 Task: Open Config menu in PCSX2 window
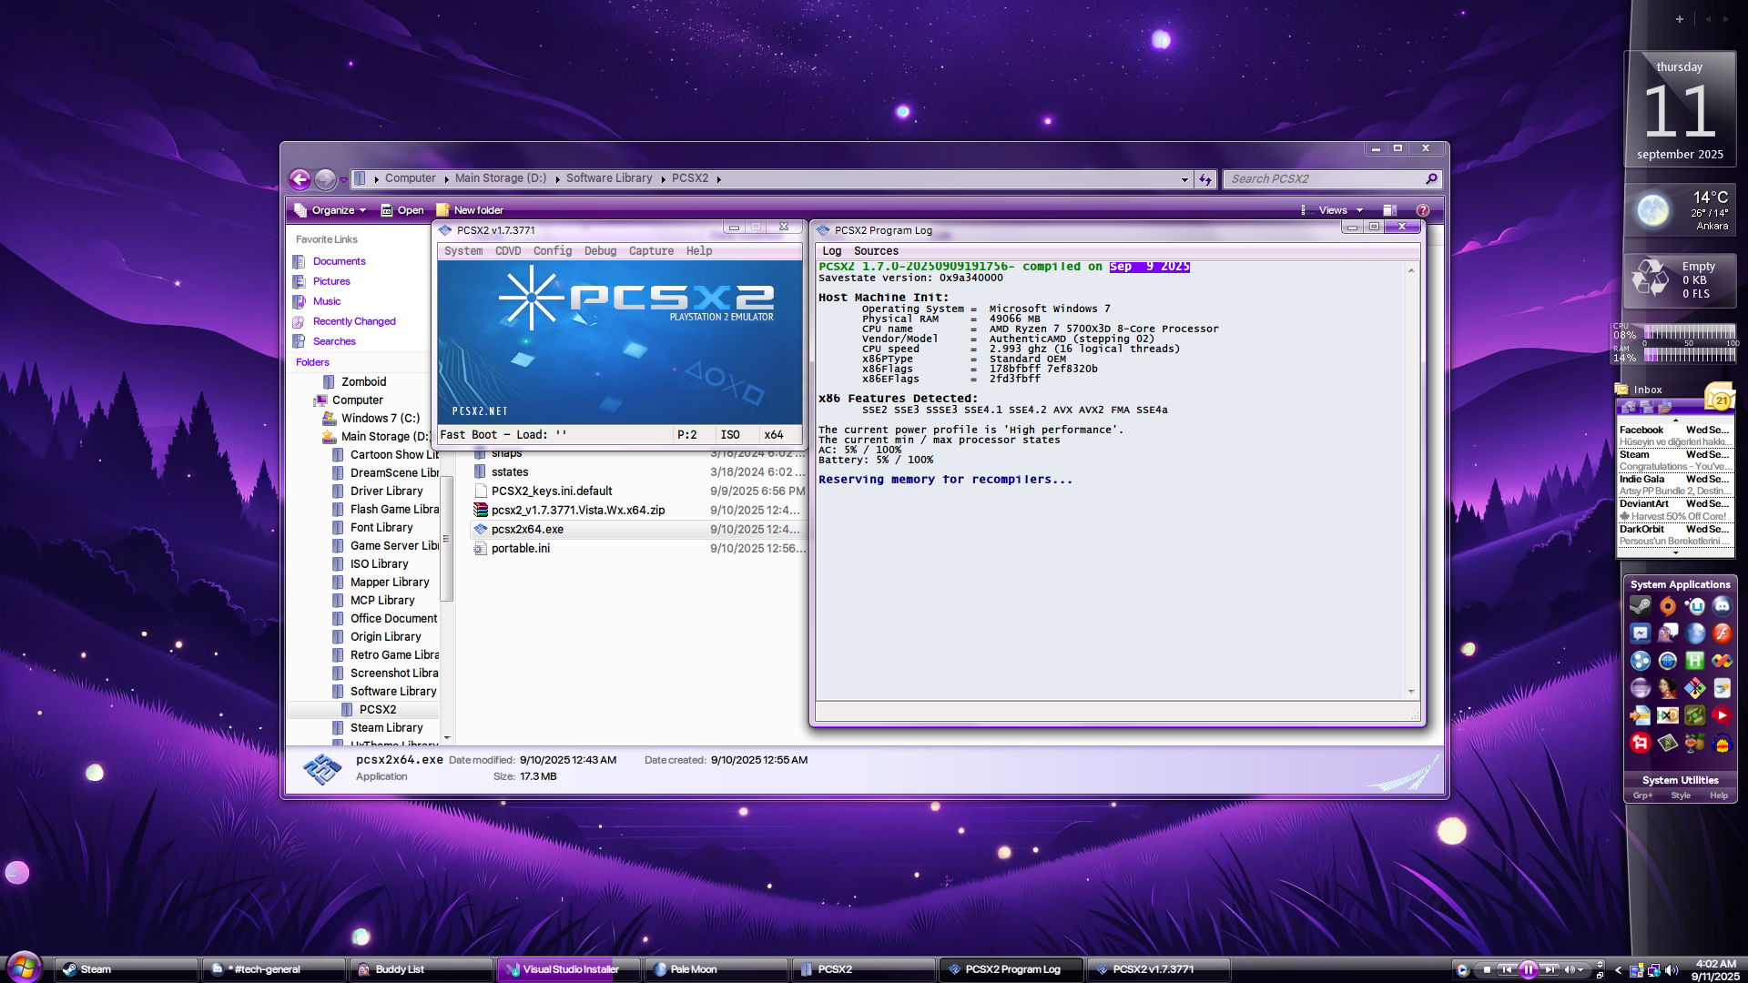(553, 251)
